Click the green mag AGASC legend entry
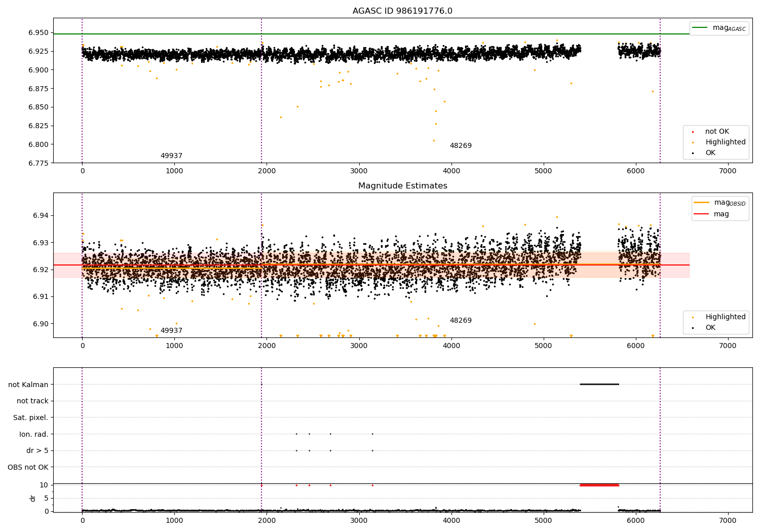Viewport: 760px width, 532px height. [x=719, y=28]
